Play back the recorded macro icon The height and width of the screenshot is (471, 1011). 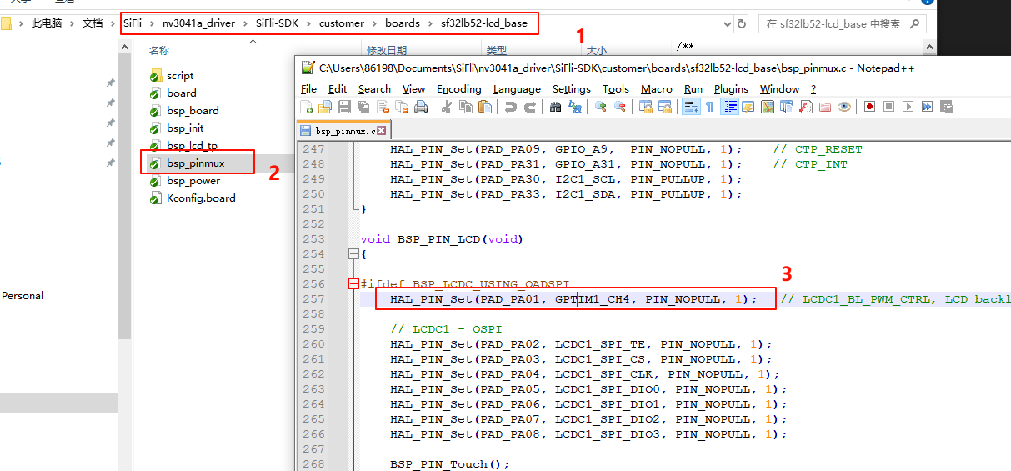908,107
